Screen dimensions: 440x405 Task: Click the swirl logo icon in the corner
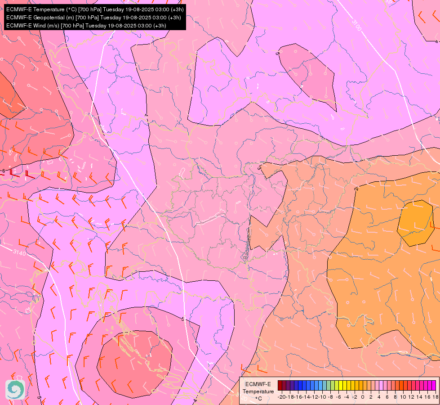tap(15, 390)
